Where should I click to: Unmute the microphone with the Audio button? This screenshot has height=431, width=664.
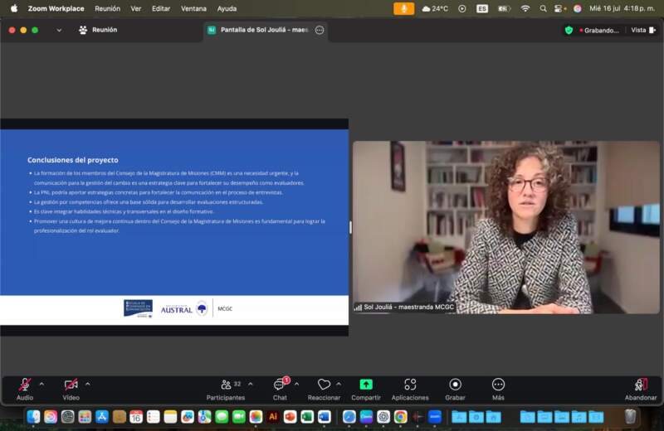pos(25,389)
